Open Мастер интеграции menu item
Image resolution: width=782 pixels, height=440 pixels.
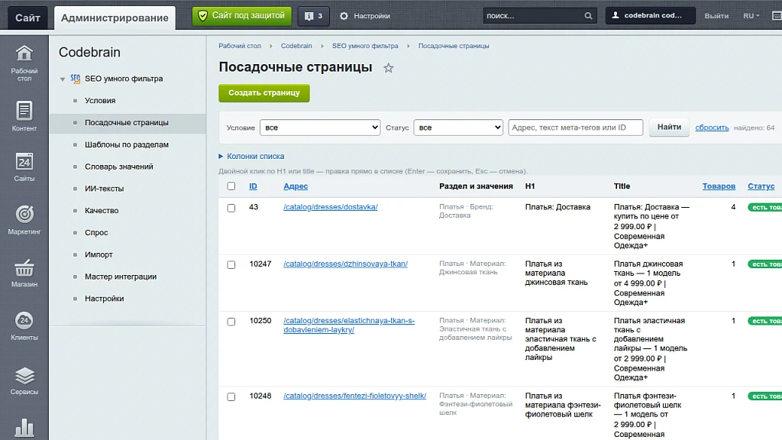(121, 276)
